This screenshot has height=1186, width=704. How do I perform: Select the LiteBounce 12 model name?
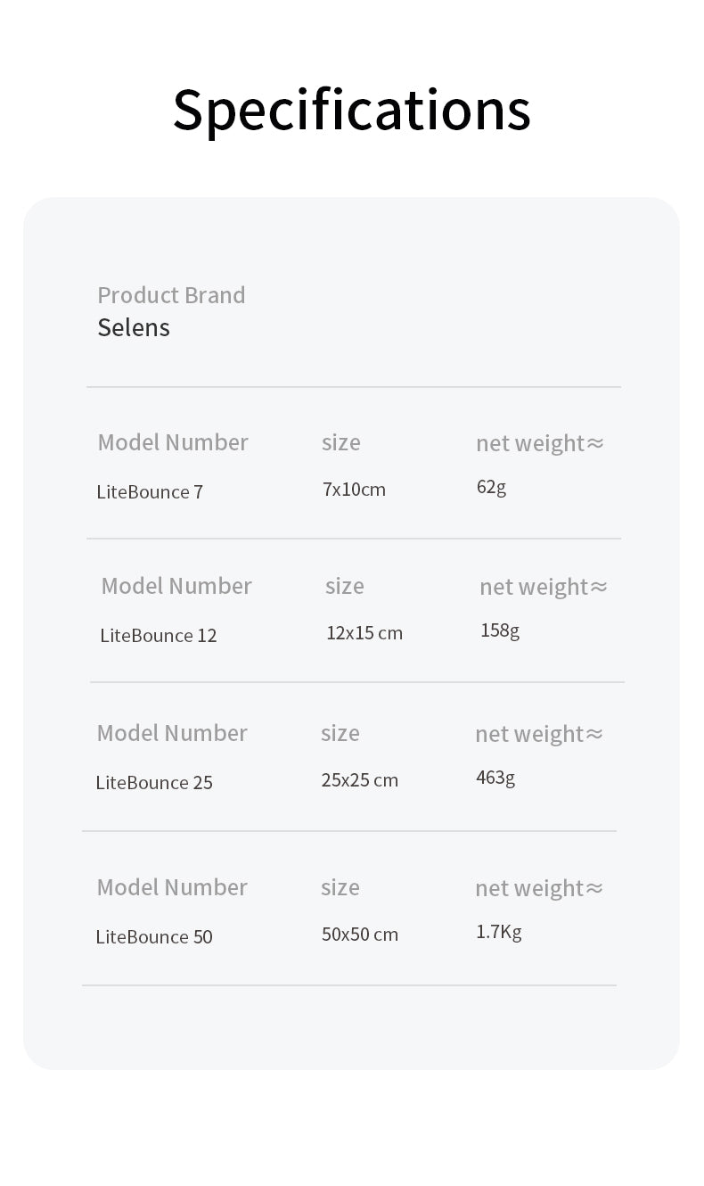[159, 636]
